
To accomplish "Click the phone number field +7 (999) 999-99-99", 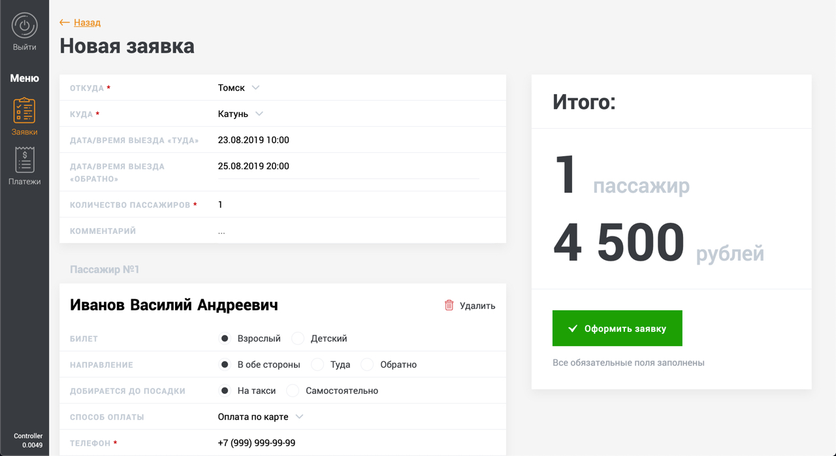I will [x=256, y=443].
